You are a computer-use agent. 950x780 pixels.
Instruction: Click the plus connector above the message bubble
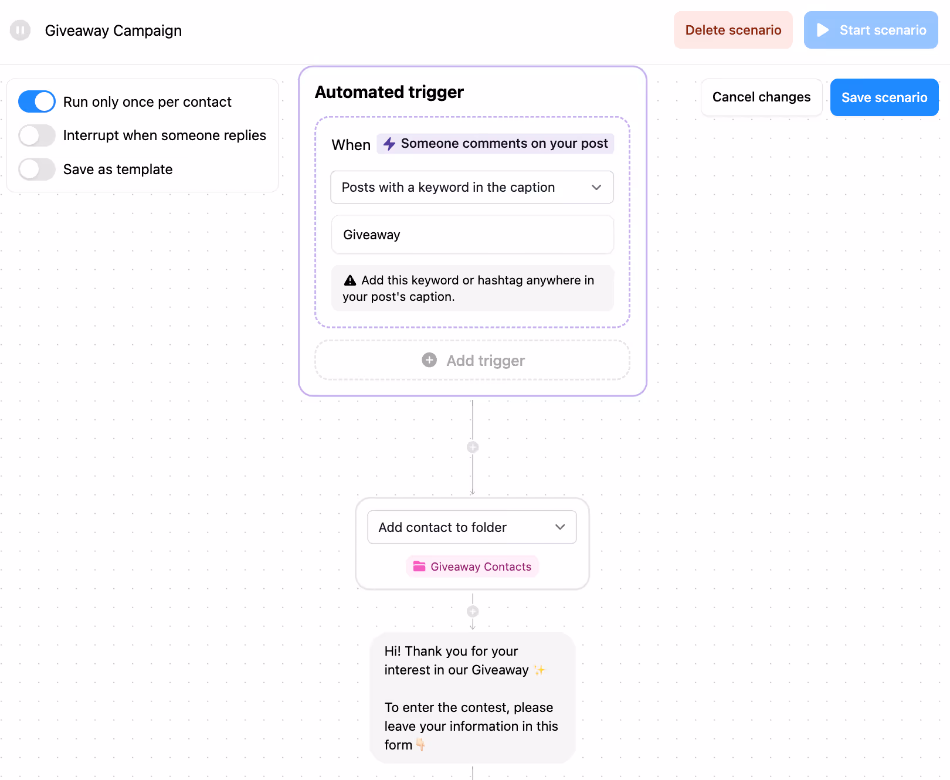coord(472,611)
